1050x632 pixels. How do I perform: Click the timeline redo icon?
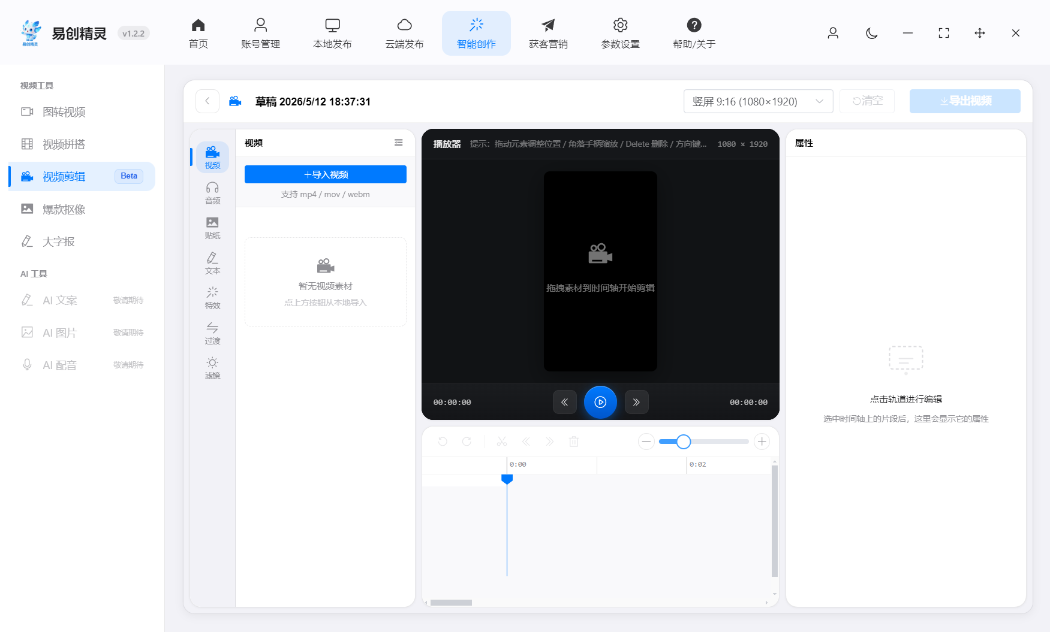click(467, 442)
